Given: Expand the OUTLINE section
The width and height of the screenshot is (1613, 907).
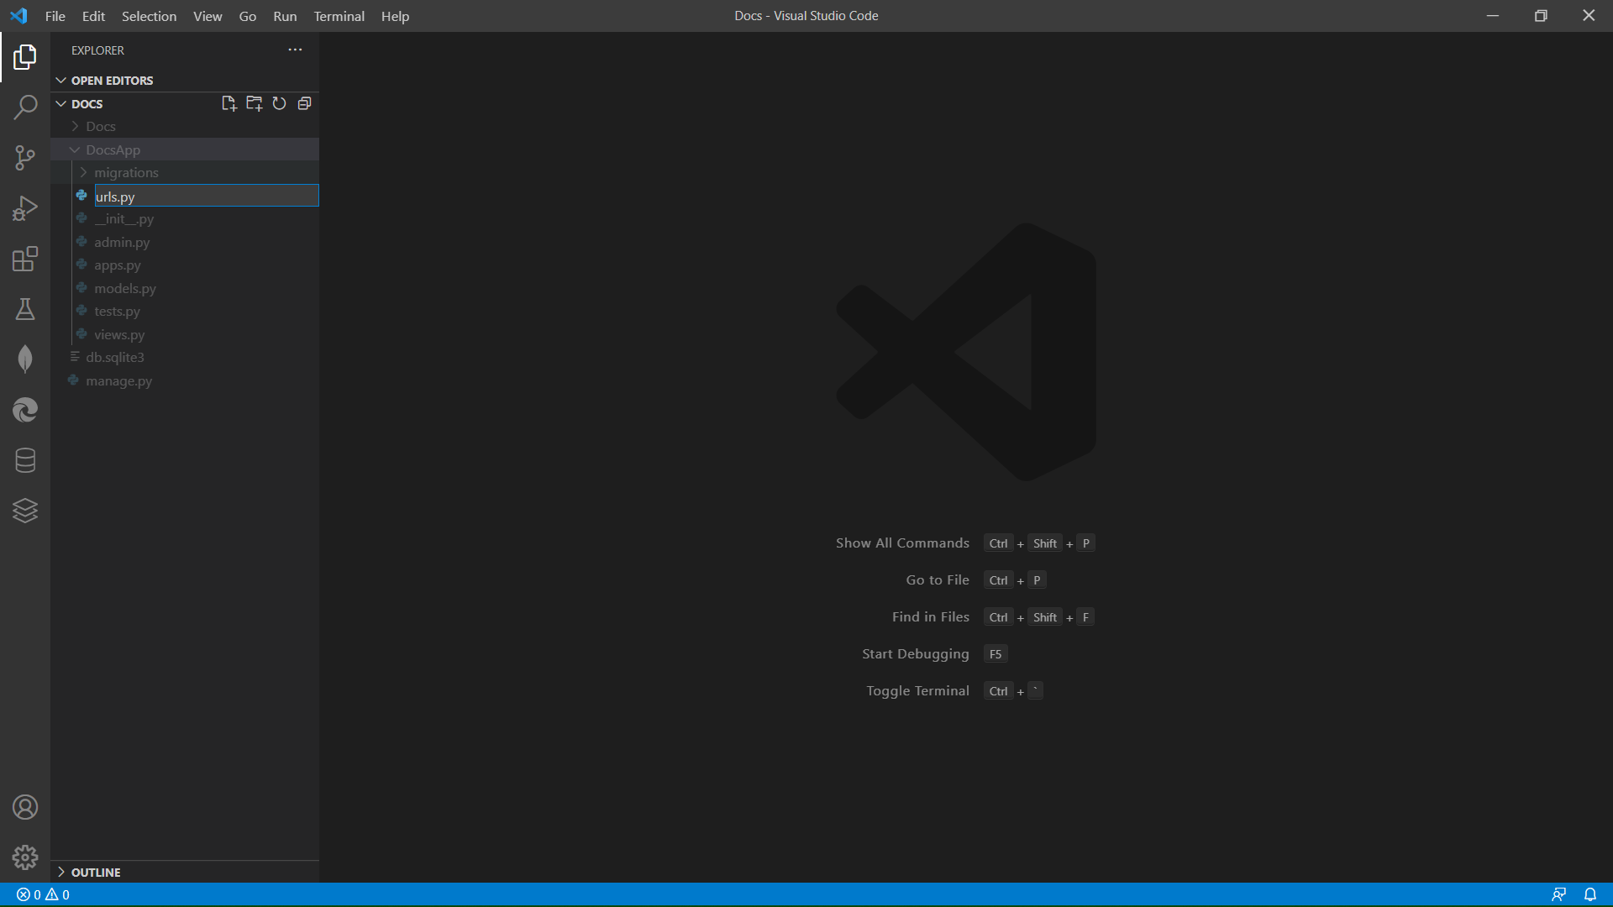Looking at the screenshot, I should pos(96,873).
